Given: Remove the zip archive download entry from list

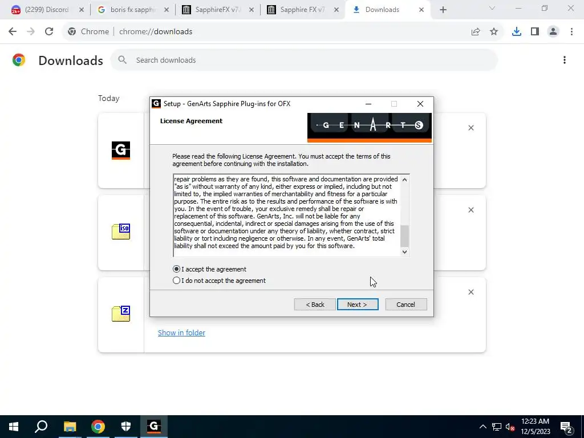Looking at the screenshot, I should (x=471, y=292).
